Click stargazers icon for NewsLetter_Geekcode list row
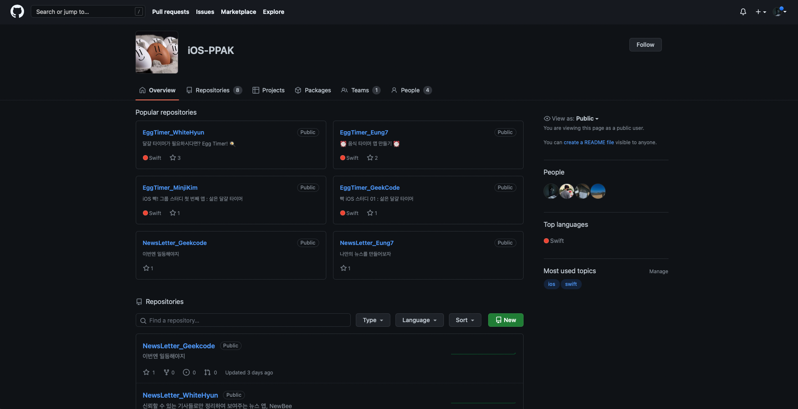Image resolution: width=798 pixels, height=409 pixels. point(146,372)
